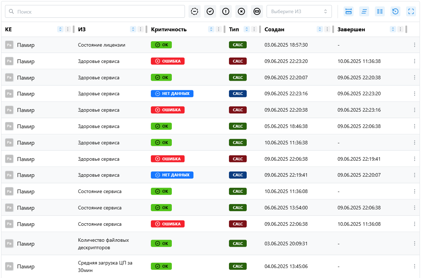Click the blue CALC badge created 09.06.2025 22:23:16

pyautogui.click(x=237, y=93)
